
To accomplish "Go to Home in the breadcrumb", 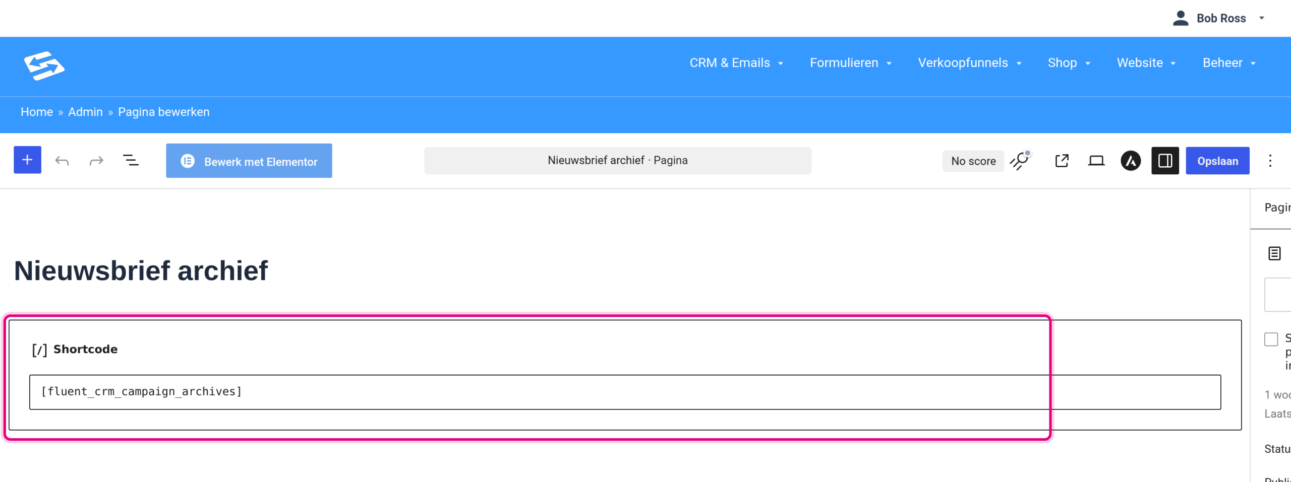I will pos(37,112).
